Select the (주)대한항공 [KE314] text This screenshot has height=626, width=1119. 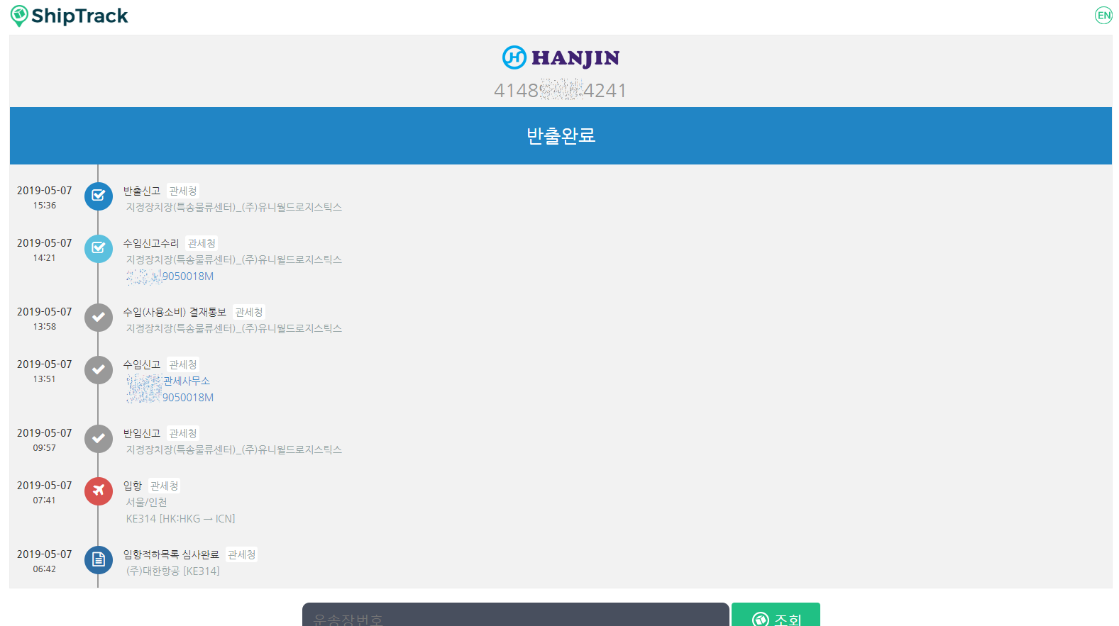(x=173, y=571)
